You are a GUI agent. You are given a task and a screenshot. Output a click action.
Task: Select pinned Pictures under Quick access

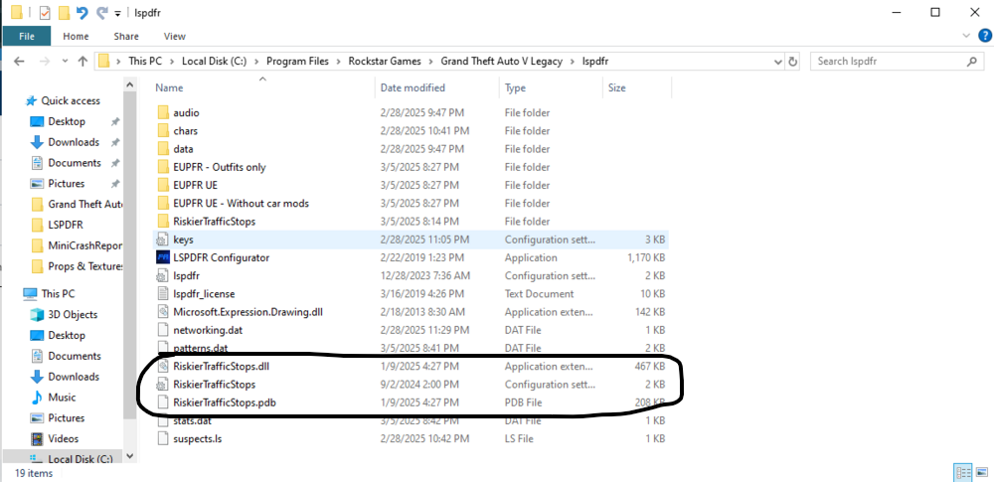(66, 183)
